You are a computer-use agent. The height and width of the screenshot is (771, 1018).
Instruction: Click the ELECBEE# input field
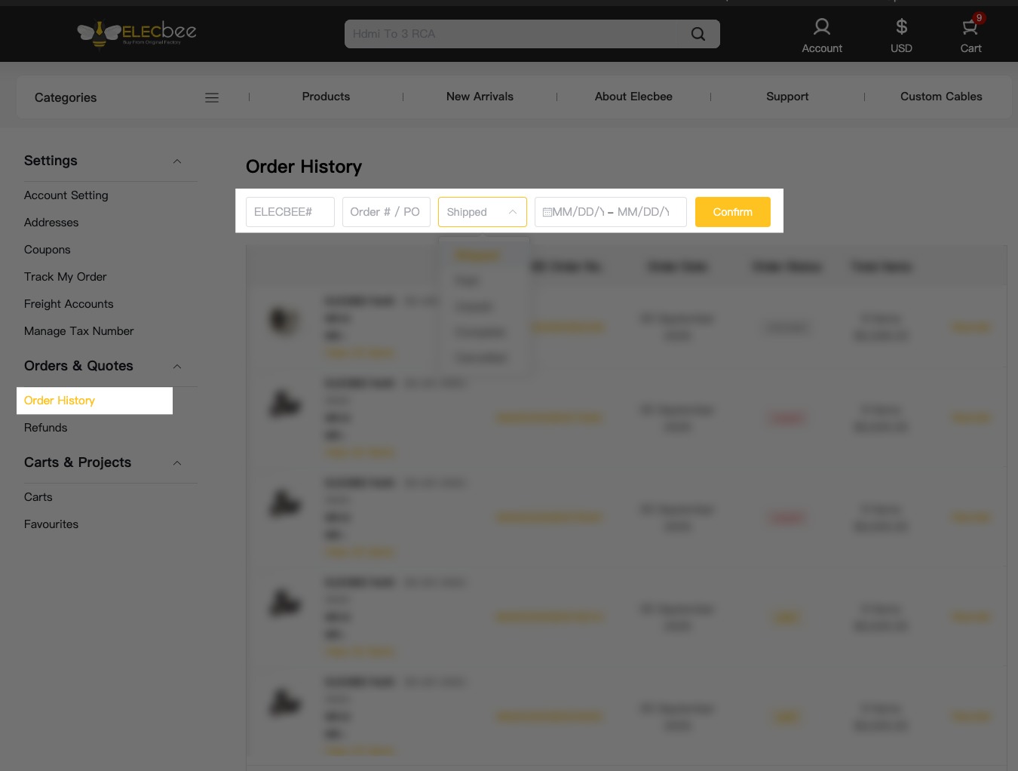[290, 212]
